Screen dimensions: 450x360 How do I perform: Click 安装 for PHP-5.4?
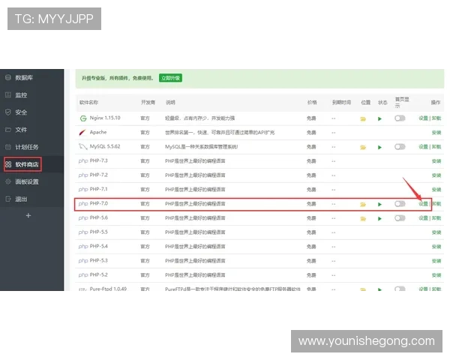(x=436, y=247)
